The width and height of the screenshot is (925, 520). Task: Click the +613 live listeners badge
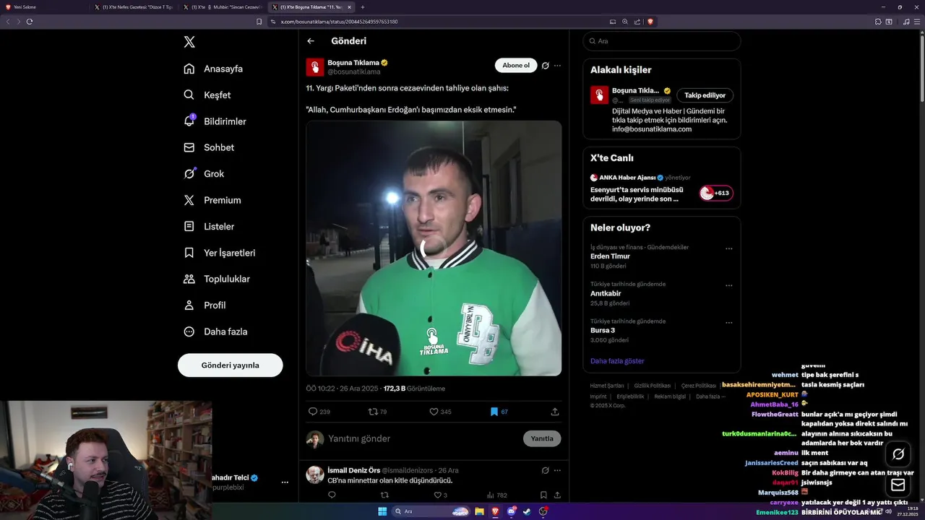(x=716, y=193)
